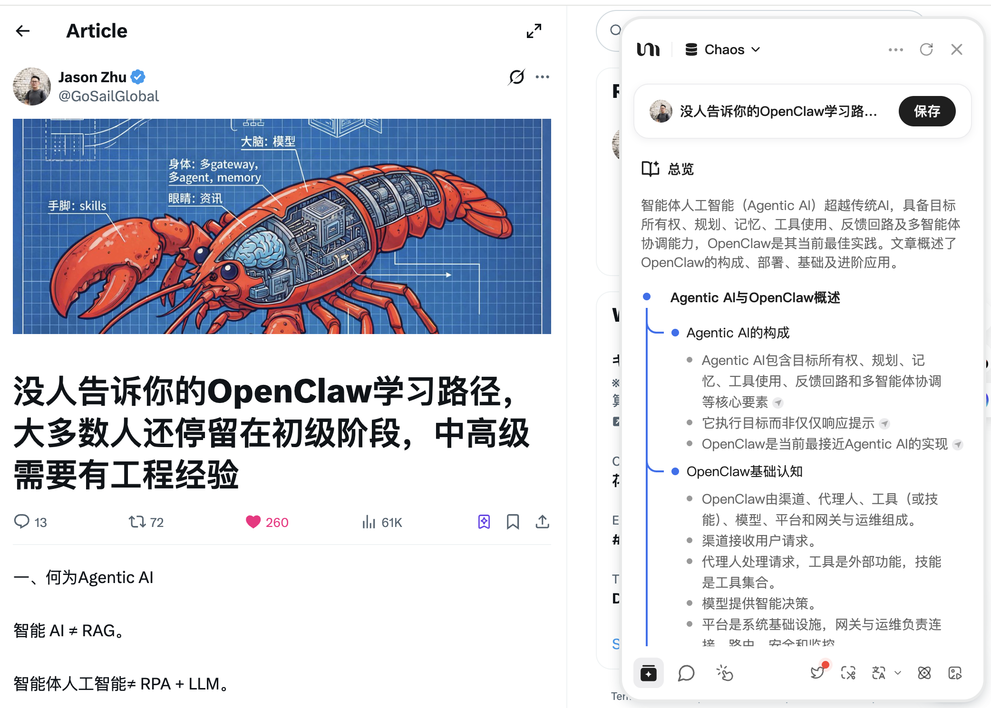Toggle the heart like on the article
This screenshot has width=991, height=708.
[253, 522]
